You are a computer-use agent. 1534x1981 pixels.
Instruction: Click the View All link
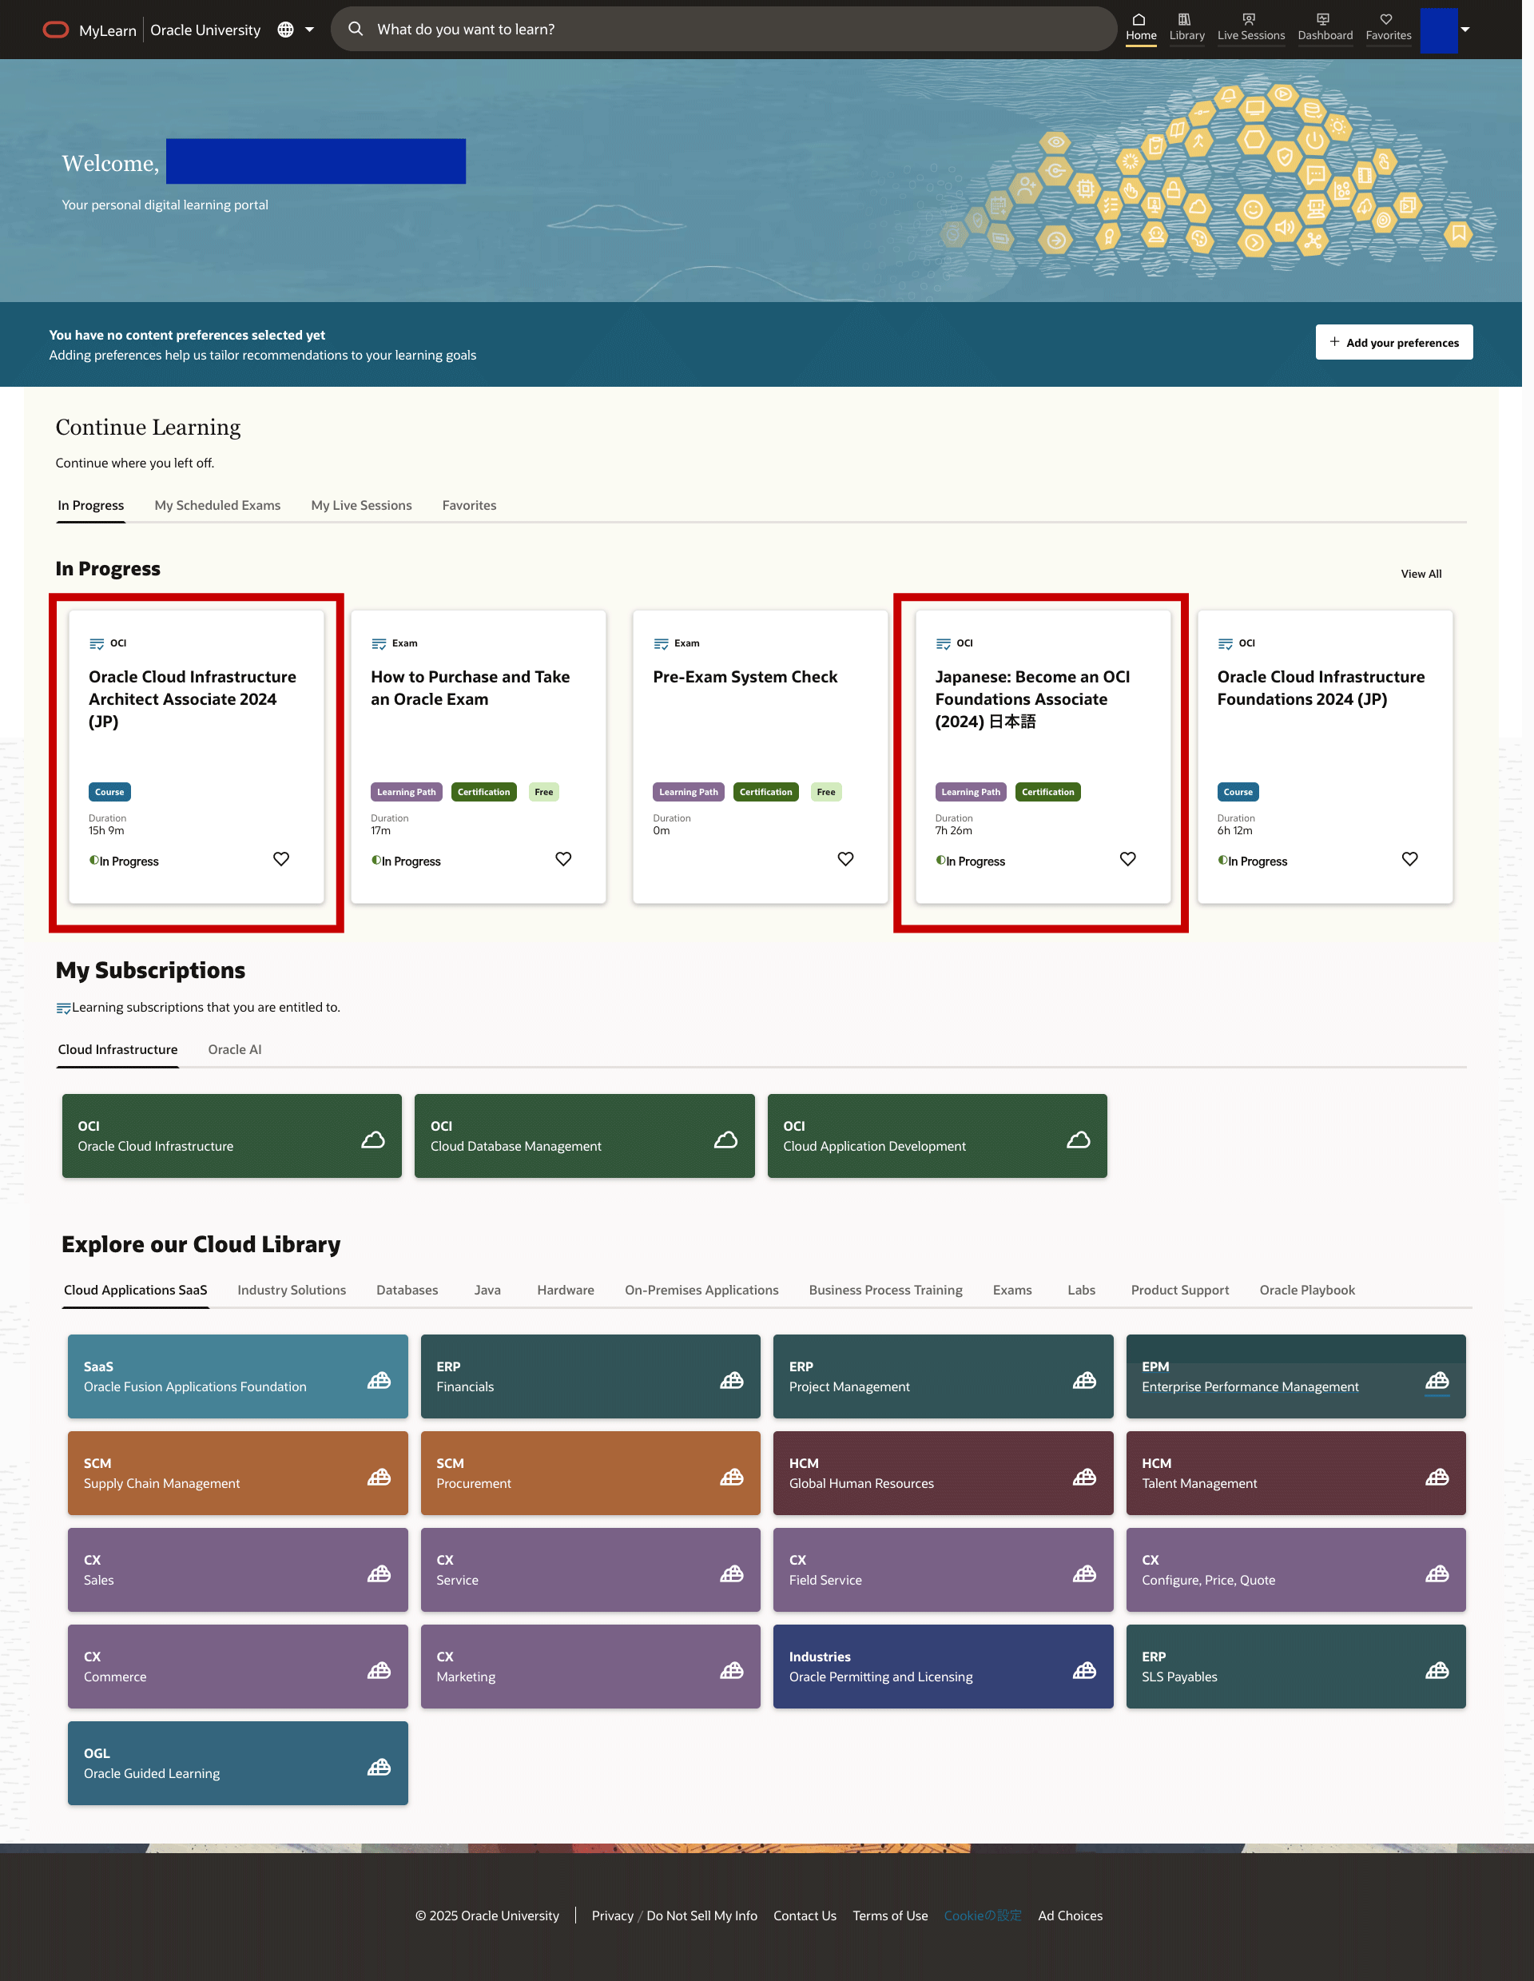pyautogui.click(x=1421, y=573)
